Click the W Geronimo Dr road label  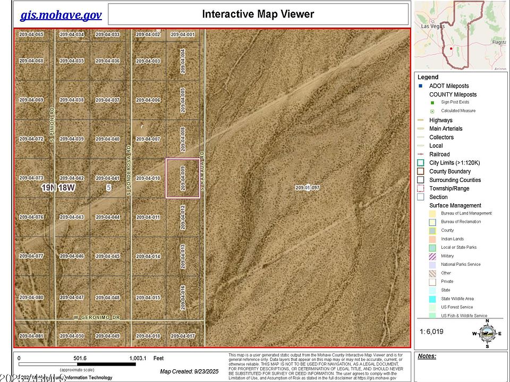[x=97, y=317]
